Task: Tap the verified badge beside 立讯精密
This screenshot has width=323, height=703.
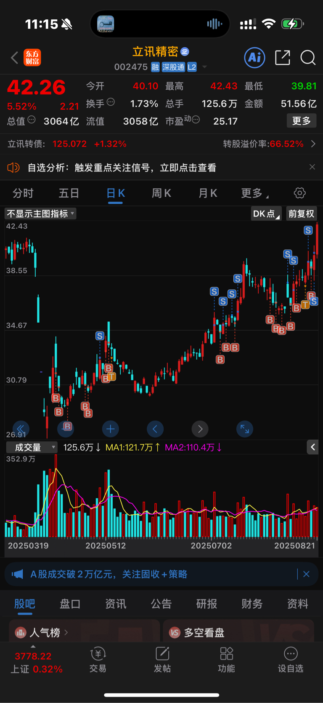Action: tap(185, 51)
